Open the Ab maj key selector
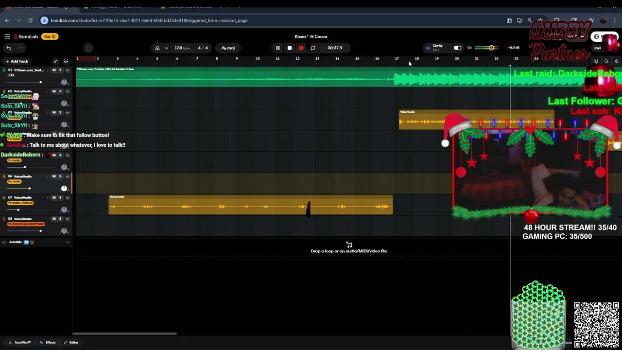The width and height of the screenshot is (622, 350). tap(228, 48)
